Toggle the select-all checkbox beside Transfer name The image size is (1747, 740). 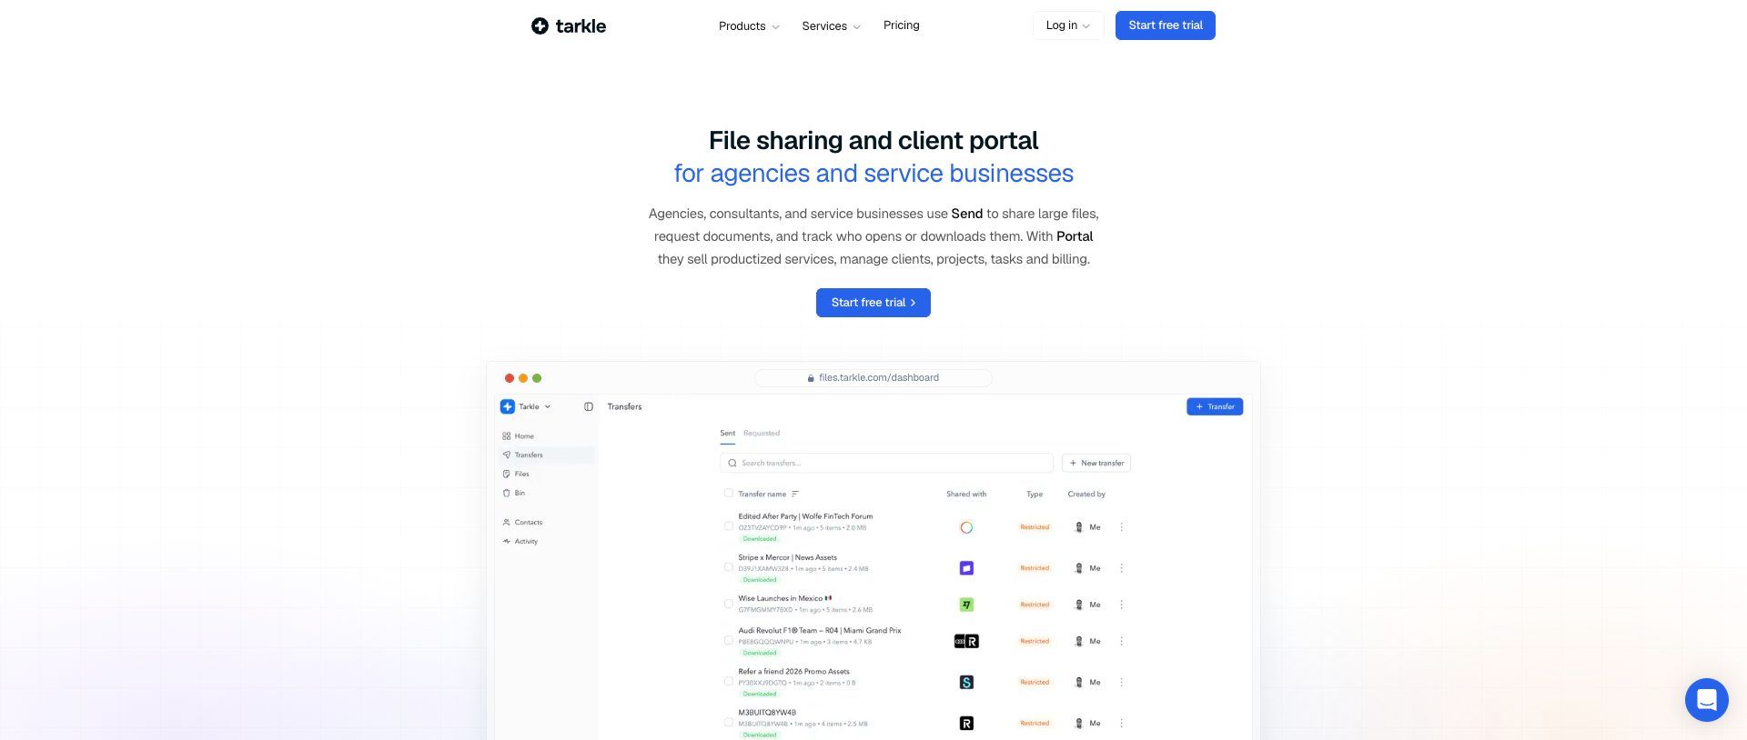click(x=728, y=494)
